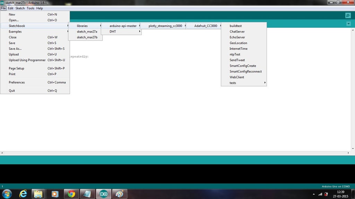355x199 pixels.
Task: Open Windows Explorer folder in taskbar
Action: [38, 194]
